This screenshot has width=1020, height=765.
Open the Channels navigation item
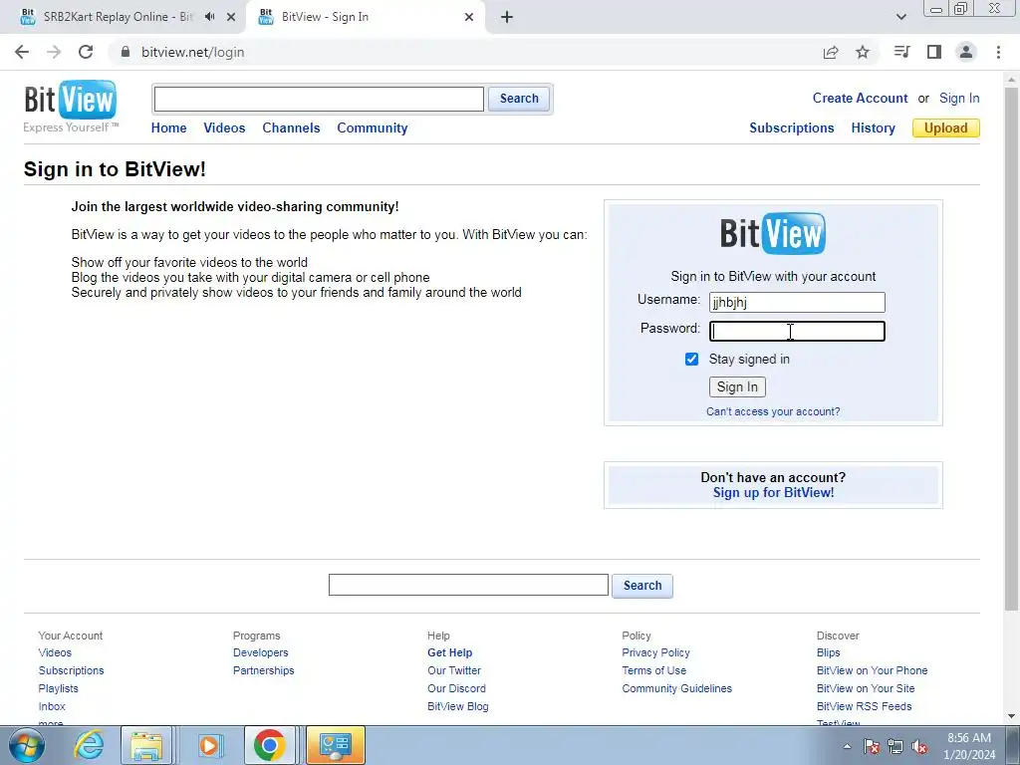click(x=292, y=128)
